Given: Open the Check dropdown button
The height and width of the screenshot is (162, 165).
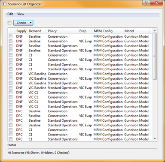Looking at the screenshot, I should click(x=23, y=23).
